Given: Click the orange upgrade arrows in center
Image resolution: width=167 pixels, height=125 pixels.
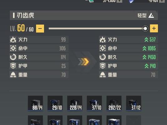Looking at the screenshot, I should [x=83, y=62].
